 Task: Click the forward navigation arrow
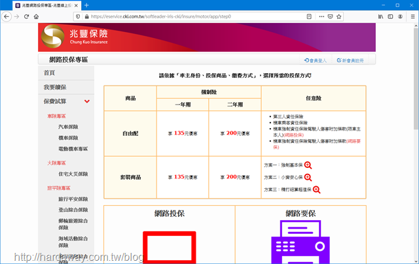pyautogui.click(x=16, y=16)
